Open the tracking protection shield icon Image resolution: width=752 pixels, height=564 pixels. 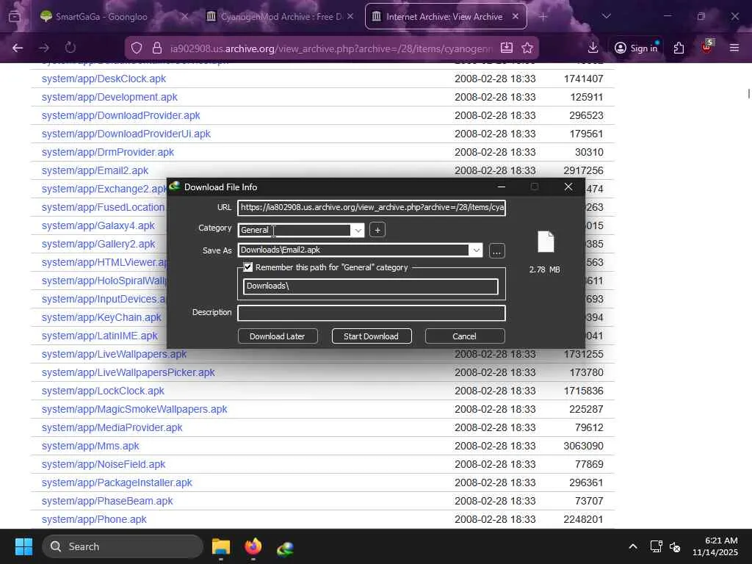click(x=137, y=48)
